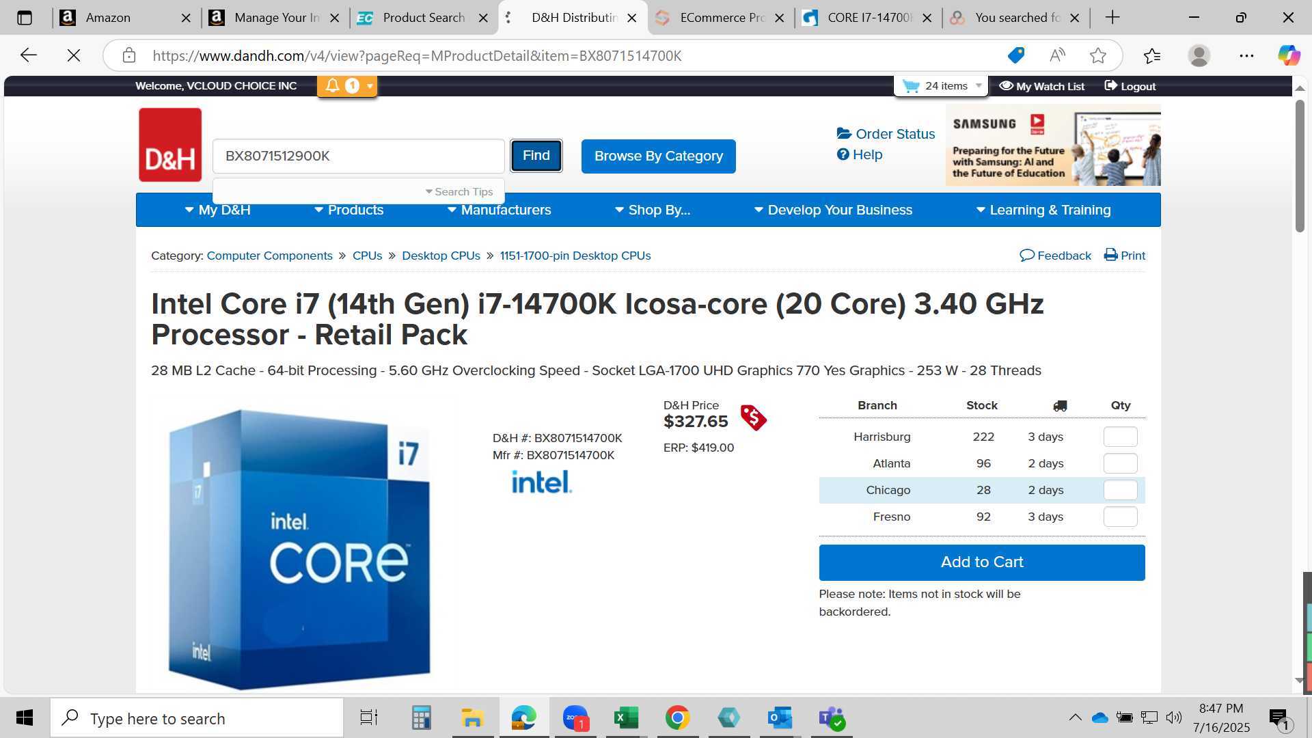
Task: Switch to the Amazon tab
Action: 125,18
